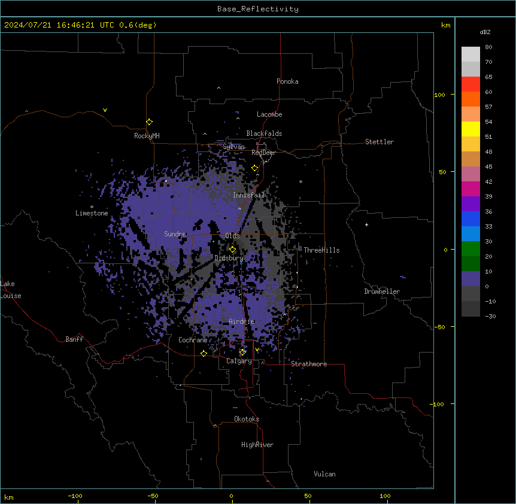
Task: Pick the green 20-30 dBZ legend swatch
Action: (471, 249)
